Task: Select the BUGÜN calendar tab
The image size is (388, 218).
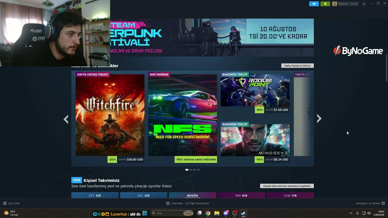Action: pos(192,196)
